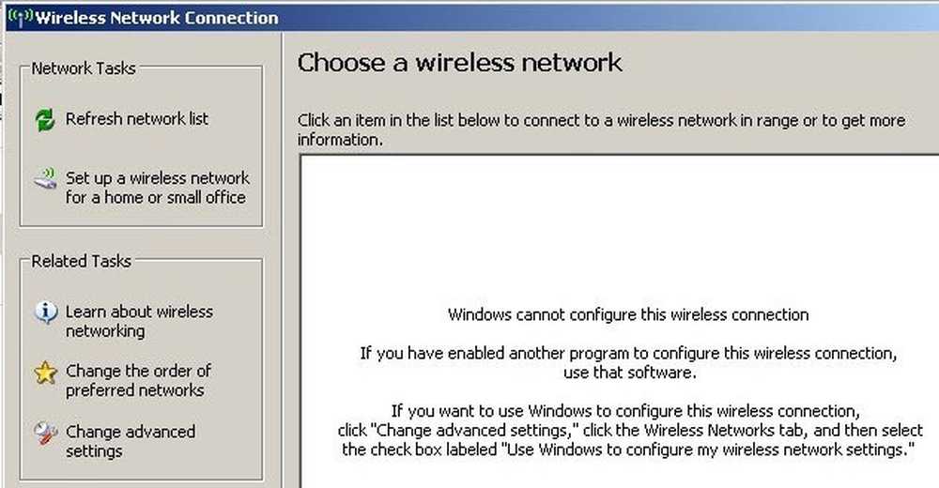Open Set up a wireless network link

tap(158, 188)
